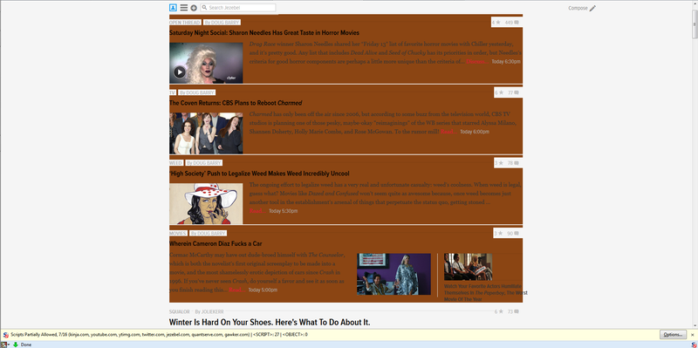The width and height of the screenshot is (698, 348).
Task: Open dropdown arrow beside status bar S icon
Action: click(9, 345)
